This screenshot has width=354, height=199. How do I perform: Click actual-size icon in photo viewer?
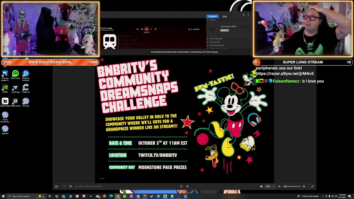(188, 186)
